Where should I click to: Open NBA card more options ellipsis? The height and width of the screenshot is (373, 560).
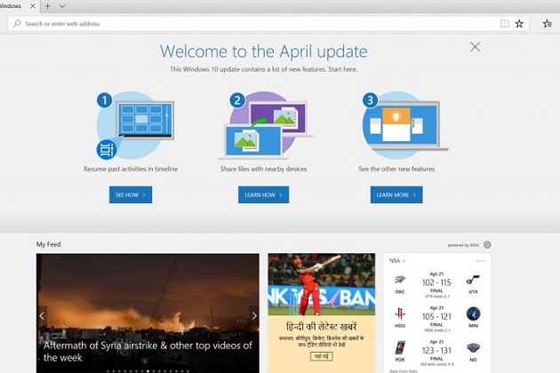click(481, 261)
